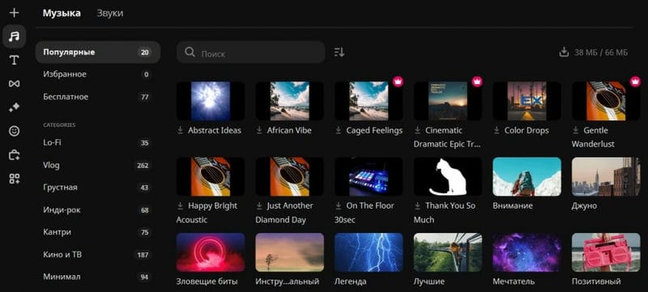This screenshot has height=292, width=648.
Task: Open the Джуно collection thumbnail
Action: pos(606,176)
